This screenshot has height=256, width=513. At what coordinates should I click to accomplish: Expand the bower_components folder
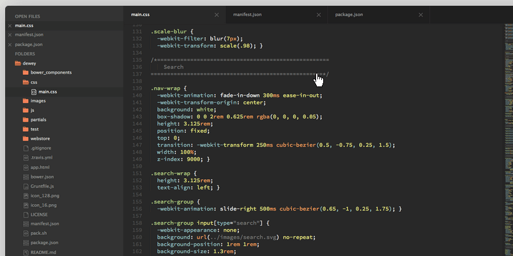click(x=26, y=73)
